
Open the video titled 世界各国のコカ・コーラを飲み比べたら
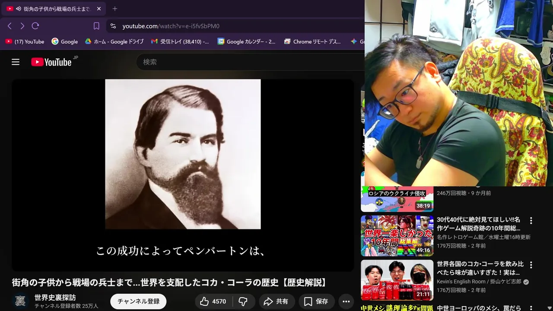(x=480, y=268)
